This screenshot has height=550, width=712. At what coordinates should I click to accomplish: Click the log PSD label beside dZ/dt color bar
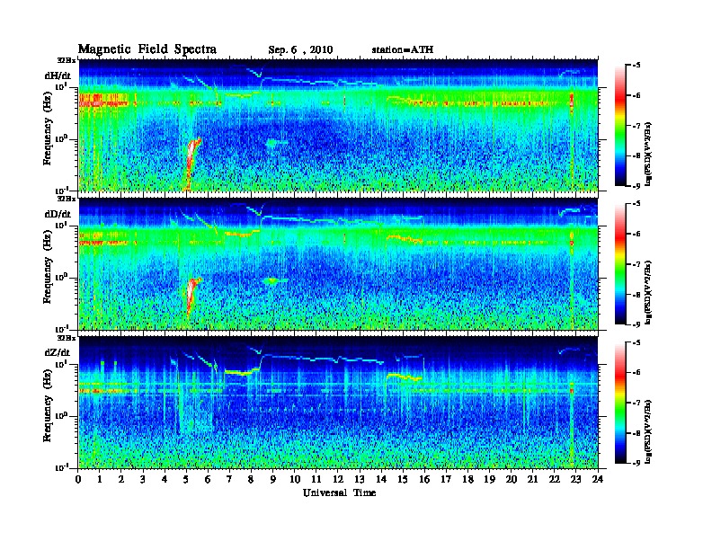pyautogui.click(x=648, y=431)
